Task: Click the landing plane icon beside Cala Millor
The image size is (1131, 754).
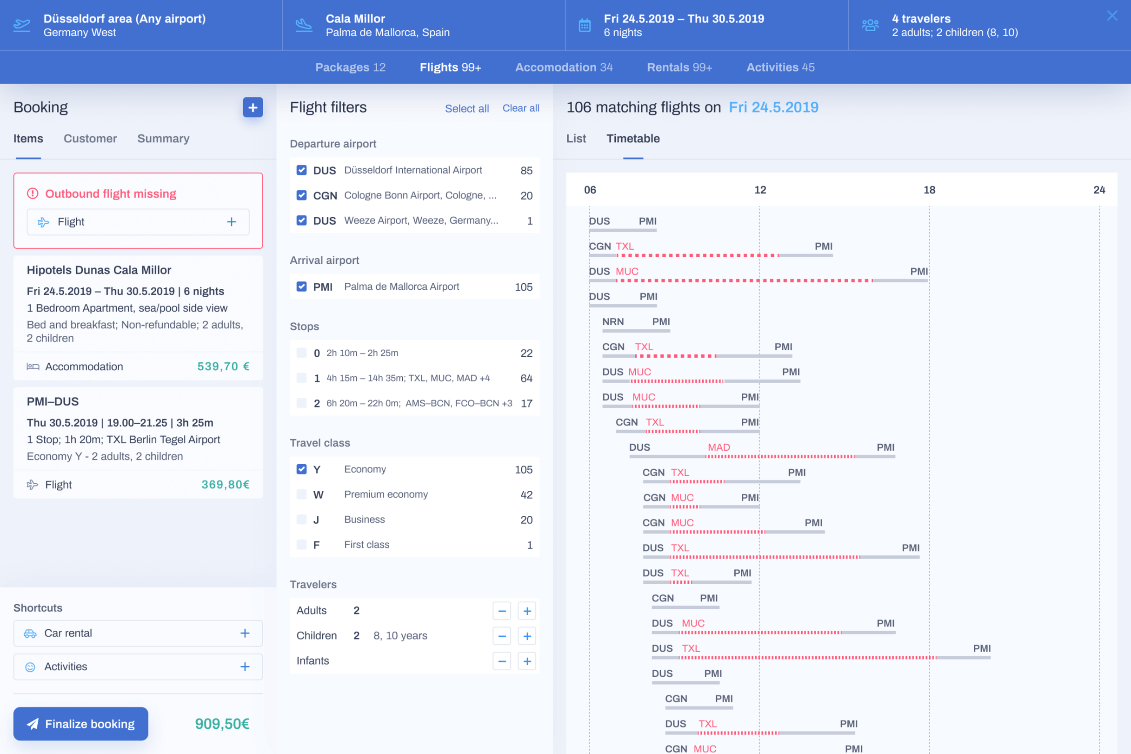Action: click(x=304, y=25)
